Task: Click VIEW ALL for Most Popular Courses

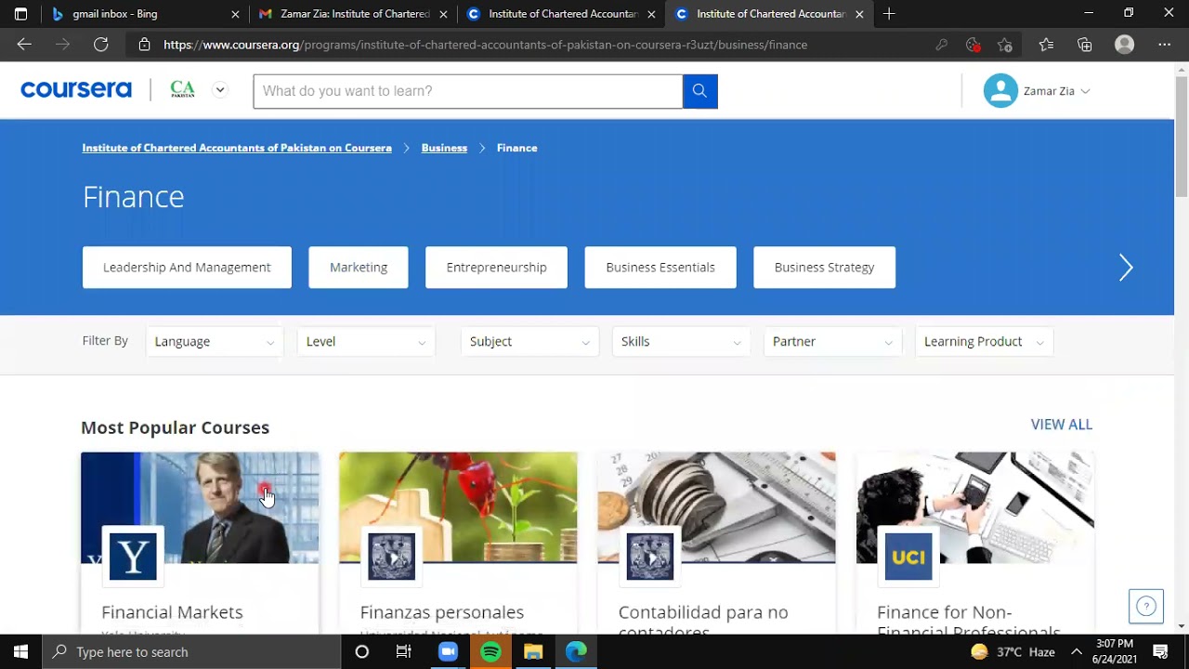Action: (x=1062, y=425)
